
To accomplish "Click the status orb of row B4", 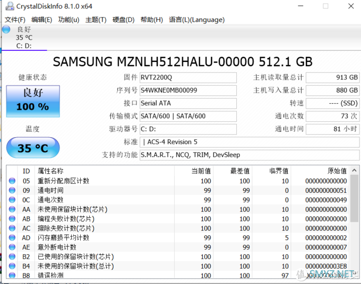I will [12, 266].
